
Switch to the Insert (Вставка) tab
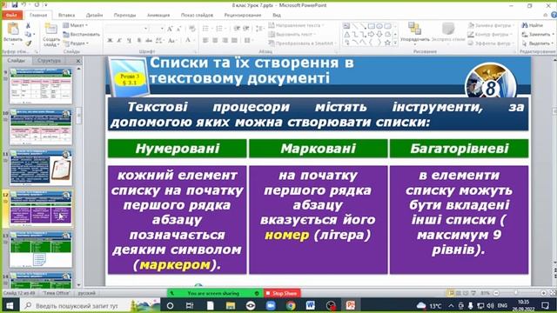66,15
